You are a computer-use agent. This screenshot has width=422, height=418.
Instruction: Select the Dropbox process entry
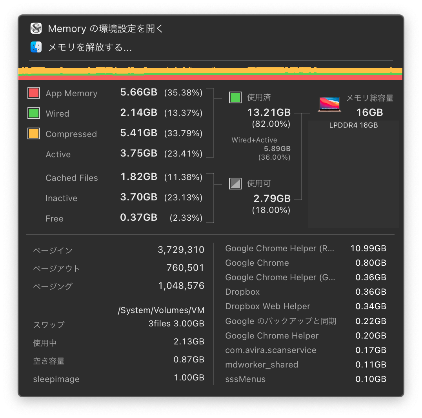point(306,292)
